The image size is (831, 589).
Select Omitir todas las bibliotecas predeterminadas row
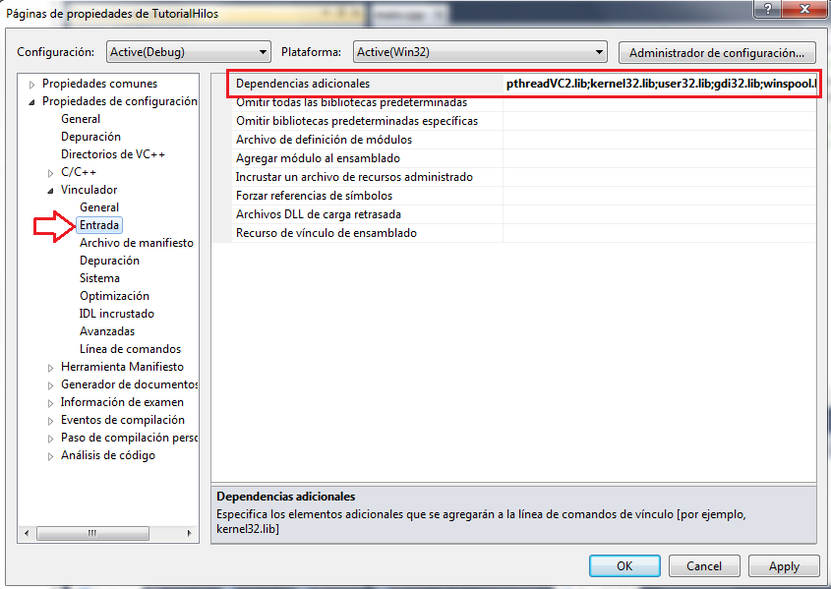click(x=351, y=102)
